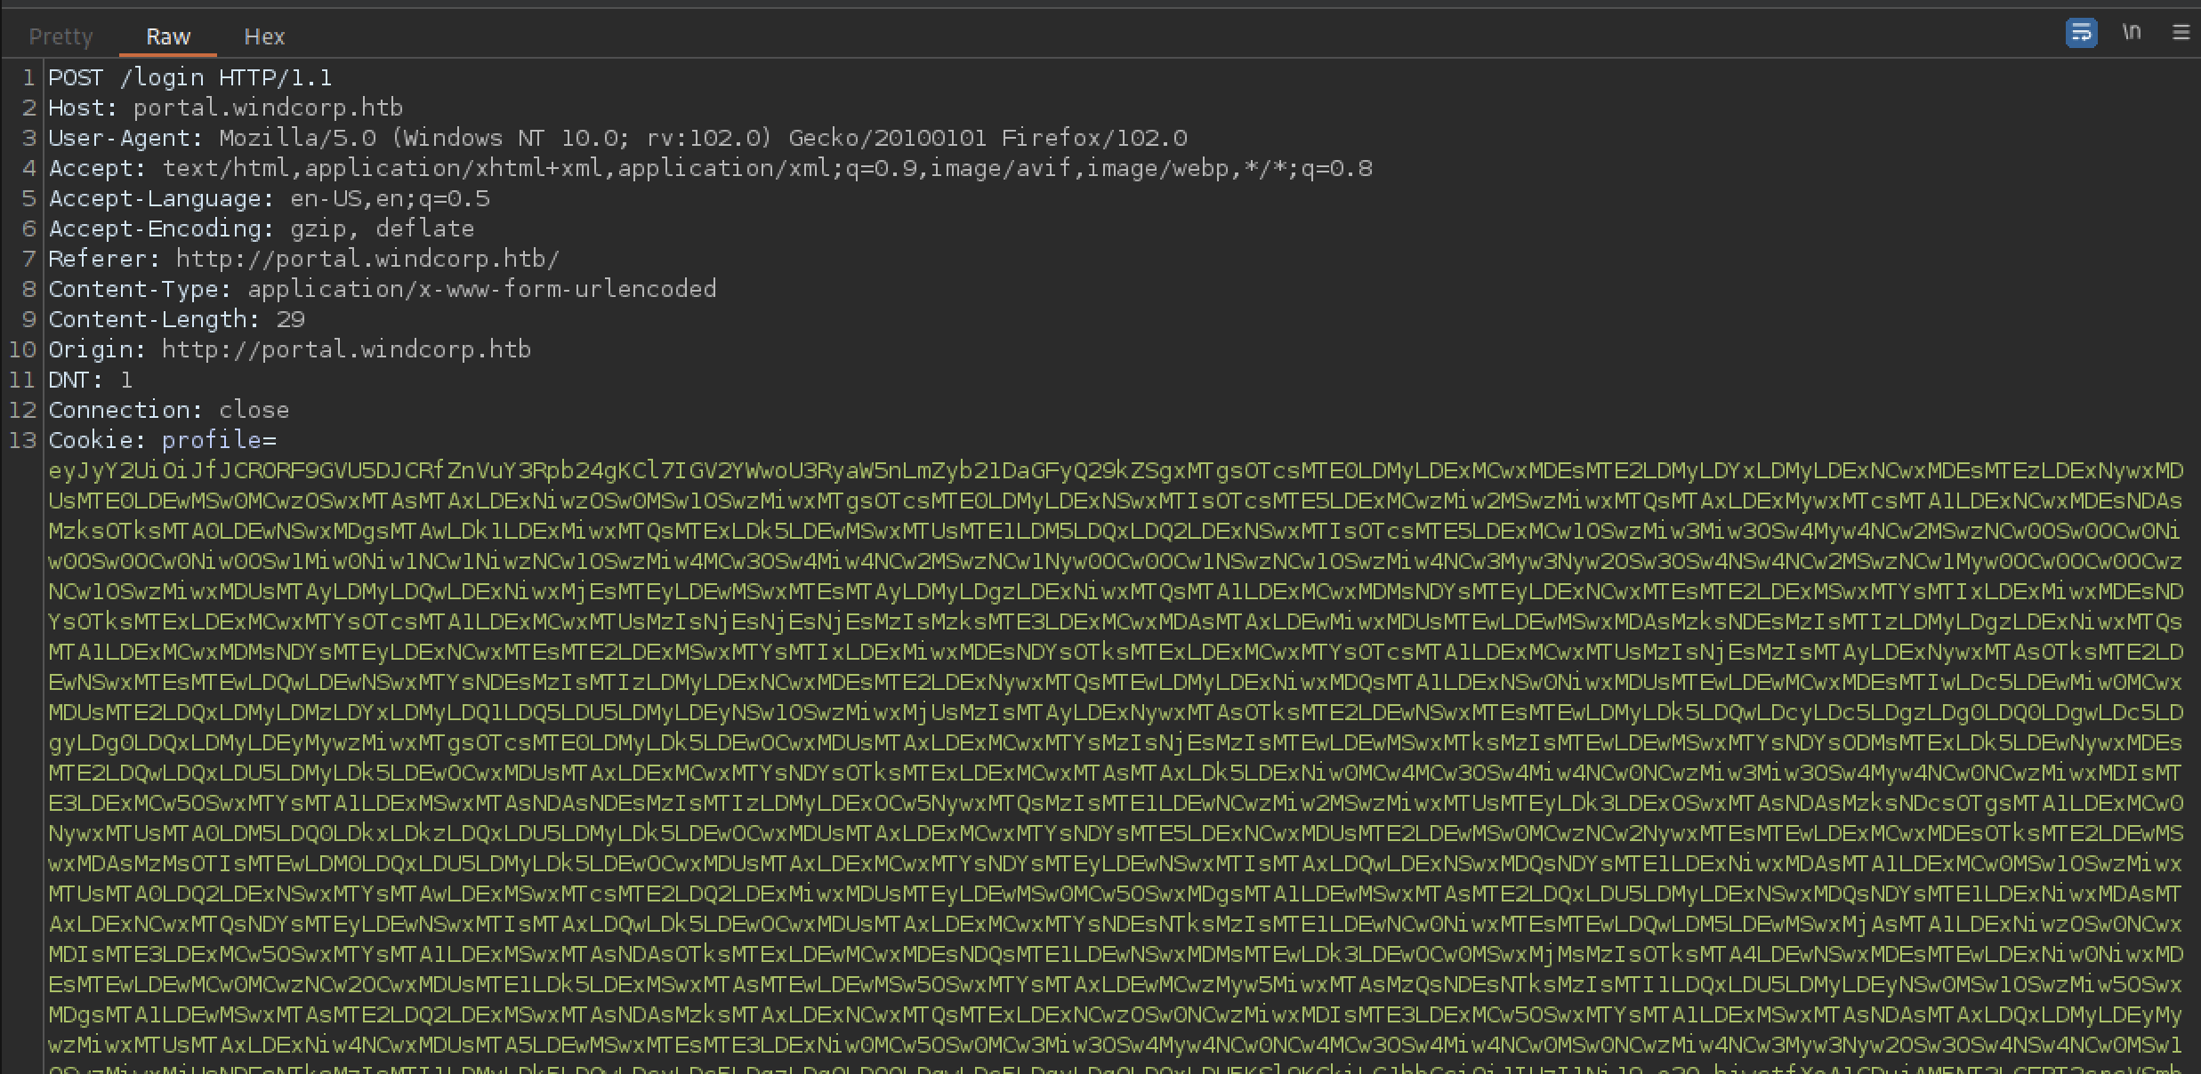The height and width of the screenshot is (1074, 2201).
Task: Click the Accept header value text
Action: [765, 169]
